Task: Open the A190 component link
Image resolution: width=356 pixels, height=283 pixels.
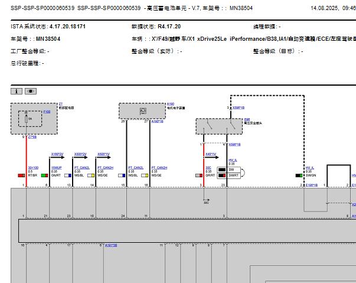Action: 171,104
